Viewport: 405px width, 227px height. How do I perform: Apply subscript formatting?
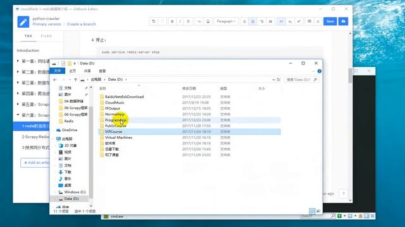290,21
